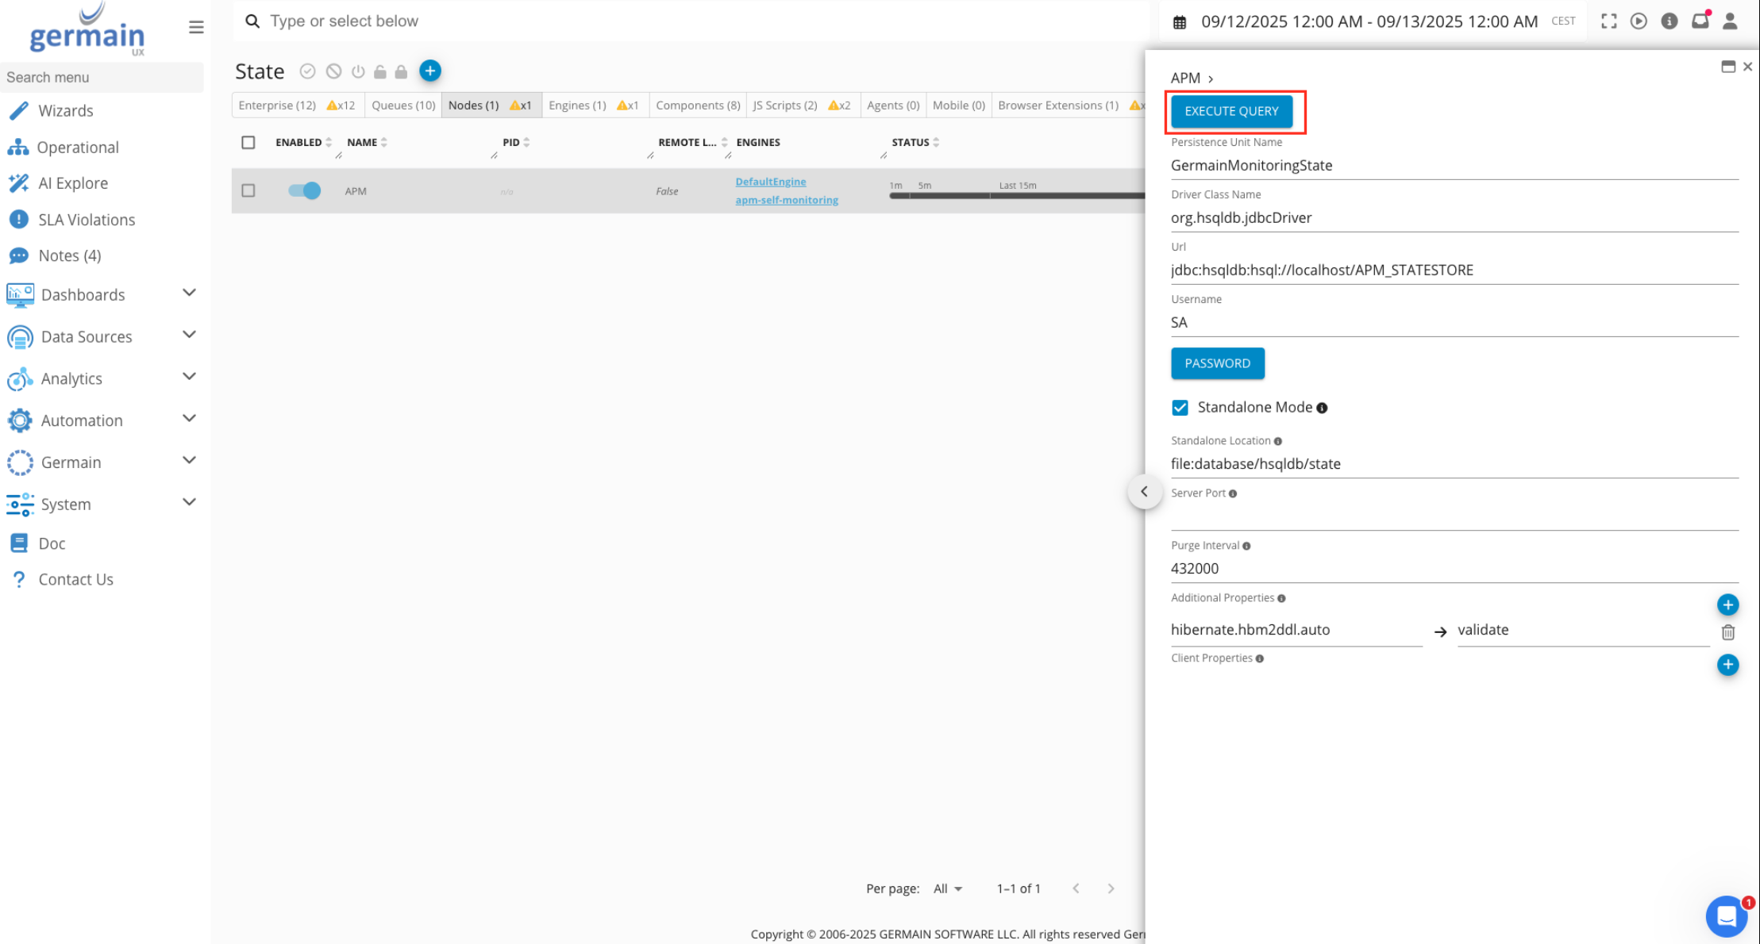This screenshot has width=1760, height=944.
Task: Expand the Dashboards menu section
Action: point(189,294)
